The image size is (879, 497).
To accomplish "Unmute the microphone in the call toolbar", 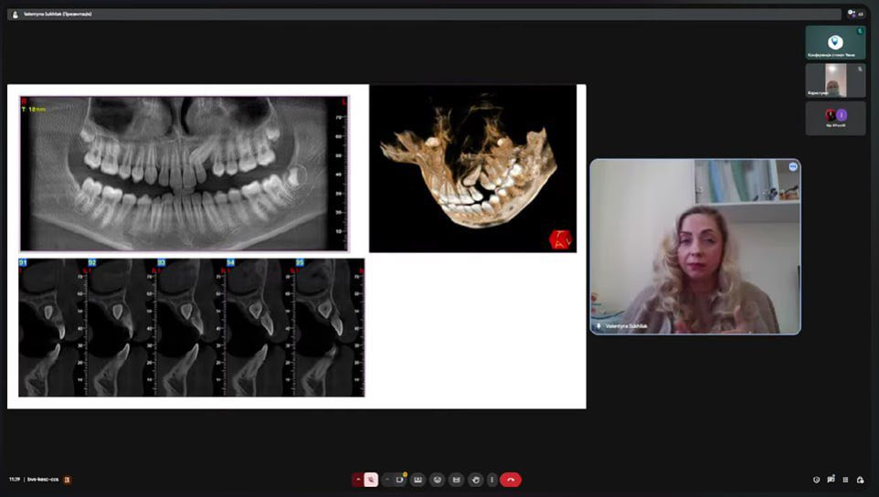I will click(x=371, y=480).
